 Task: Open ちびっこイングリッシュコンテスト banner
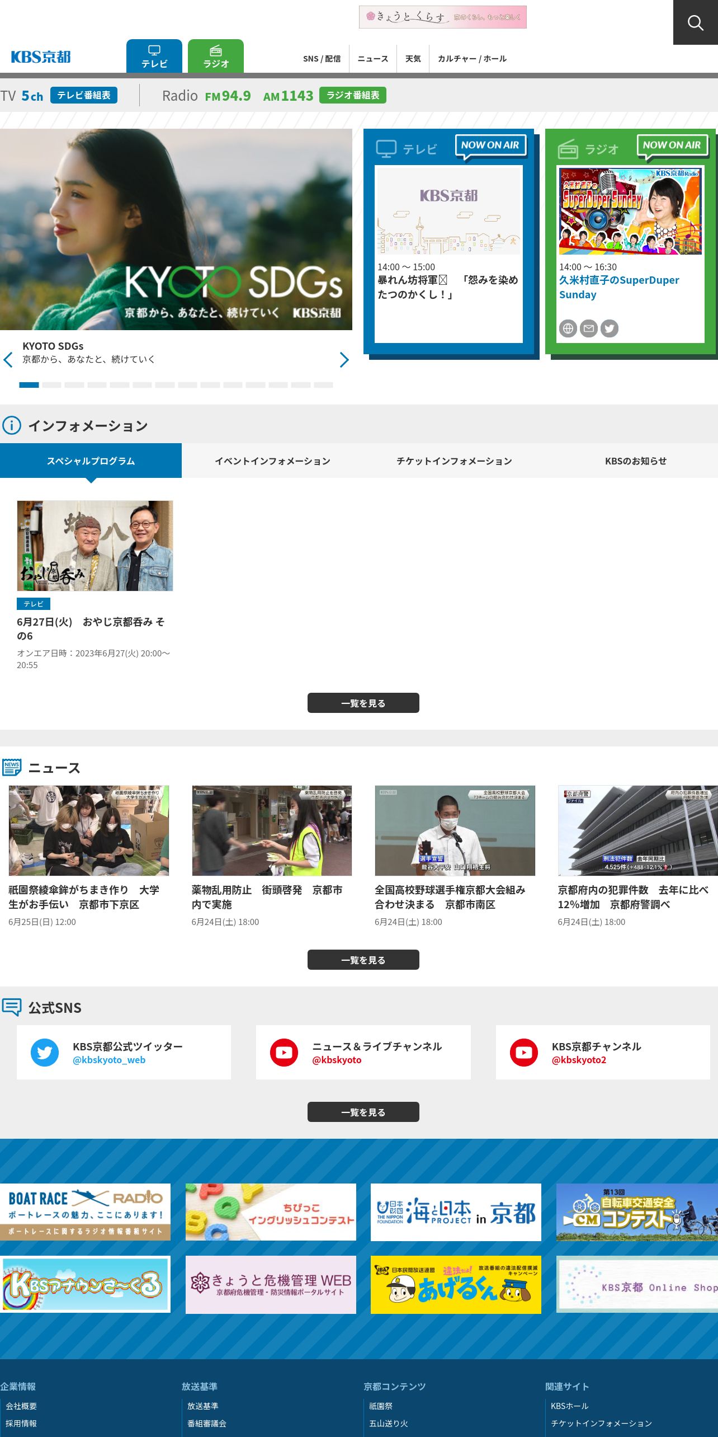[271, 1212]
